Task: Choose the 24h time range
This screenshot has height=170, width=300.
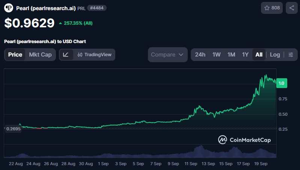Action: point(200,55)
